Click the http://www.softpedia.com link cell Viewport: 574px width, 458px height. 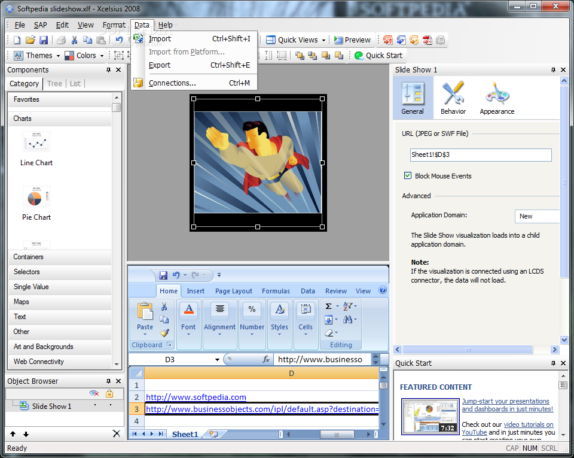coord(196,397)
